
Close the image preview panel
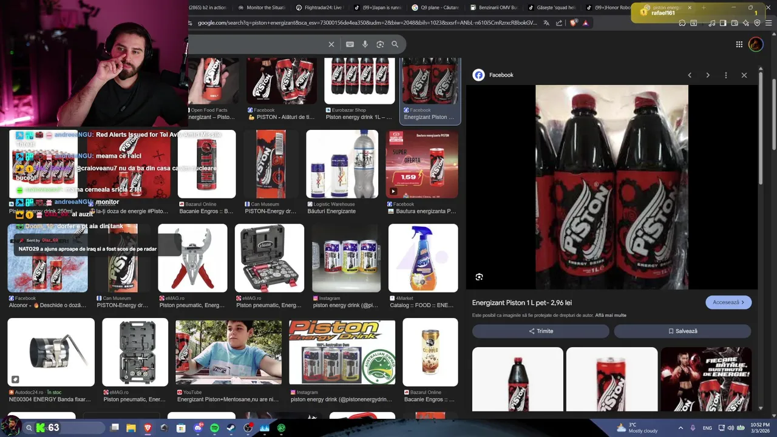[744, 75]
